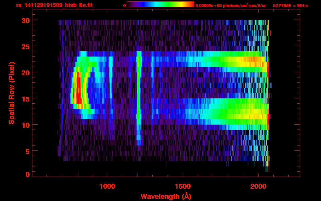This screenshot has width=321, height=201.
Task: Click the y-axis tick label 20
Action: tap(26, 72)
